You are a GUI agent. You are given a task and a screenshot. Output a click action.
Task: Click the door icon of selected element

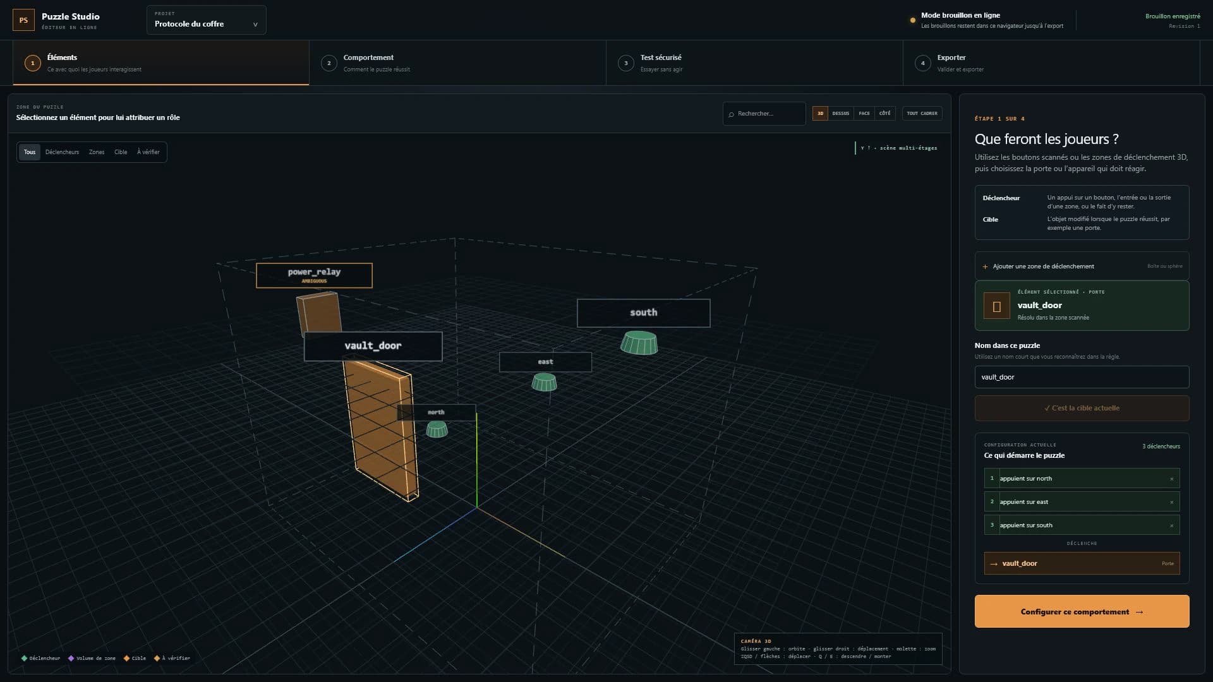[996, 306]
